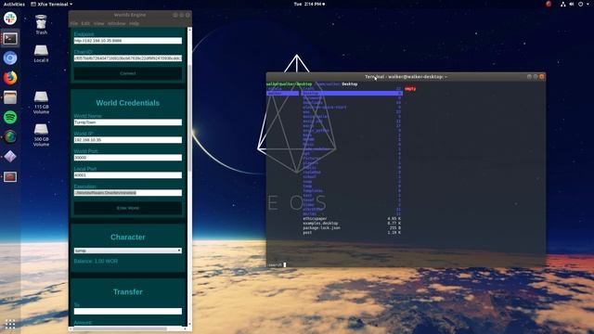Click the Enter World button

[128, 208]
